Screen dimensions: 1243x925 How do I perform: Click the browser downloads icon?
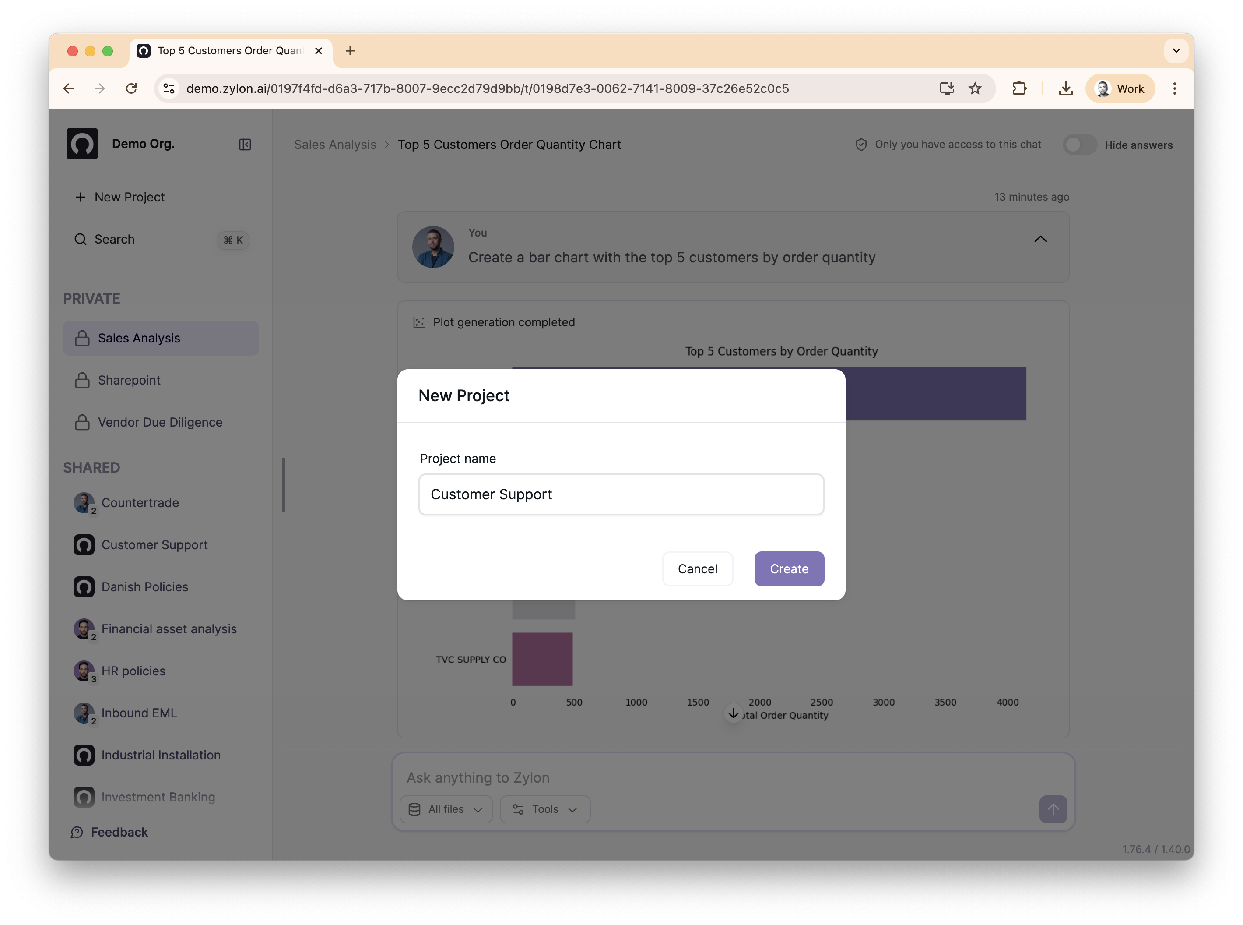click(x=1066, y=88)
